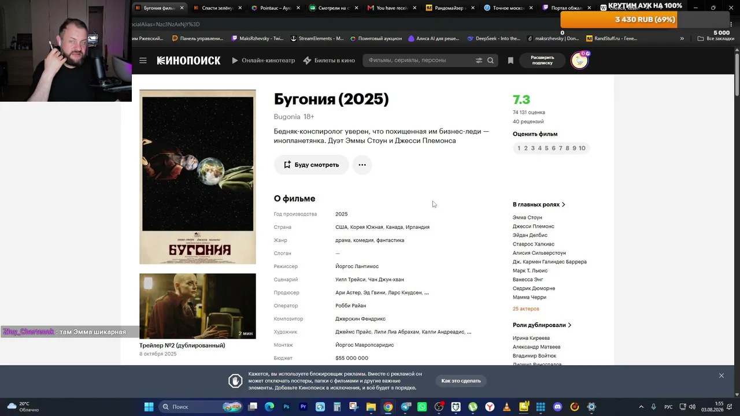740x416 pixels.
Task: Expand В главных ролях cast list
Action: click(539, 205)
